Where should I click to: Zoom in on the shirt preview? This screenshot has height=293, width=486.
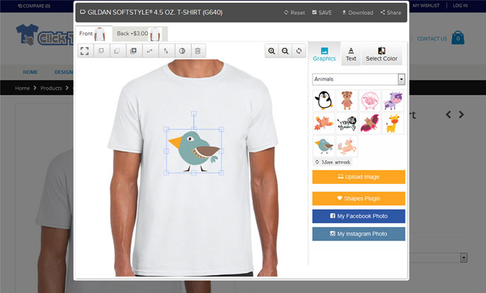pyautogui.click(x=272, y=51)
